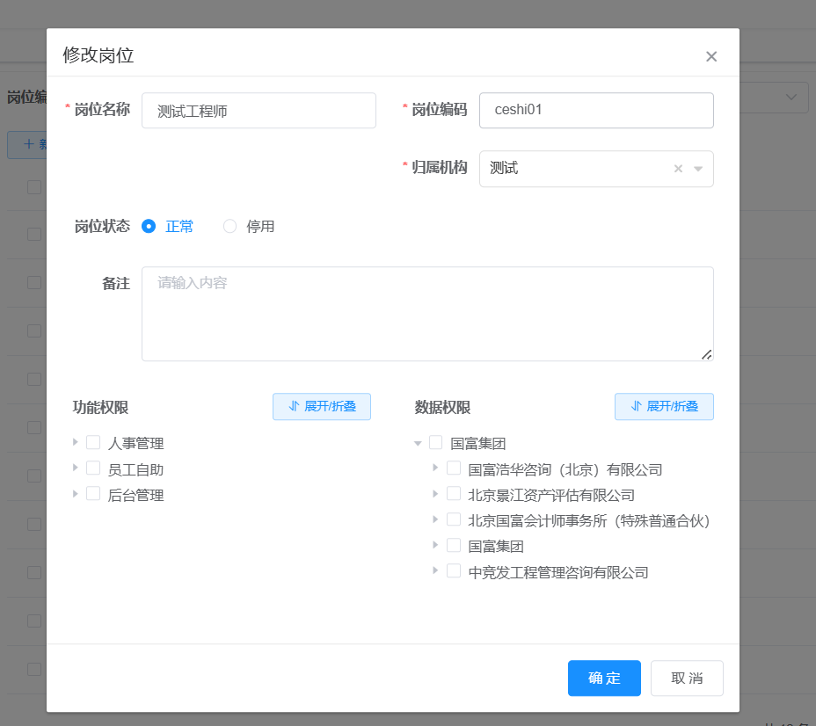Check the 后台管理 checkbox
Viewport: 816px width, 726px height.
93,494
